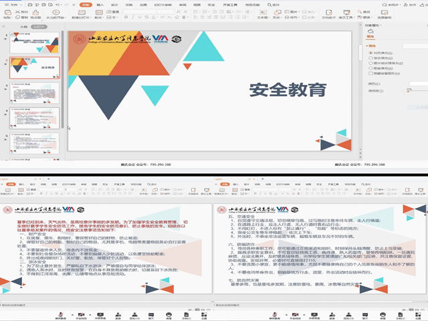Image resolution: width=428 pixels, height=321 pixels.
Task: Toggle 解除静音 microphone under the 交通安全 slide
Action: pyautogui.click(x=275, y=316)
